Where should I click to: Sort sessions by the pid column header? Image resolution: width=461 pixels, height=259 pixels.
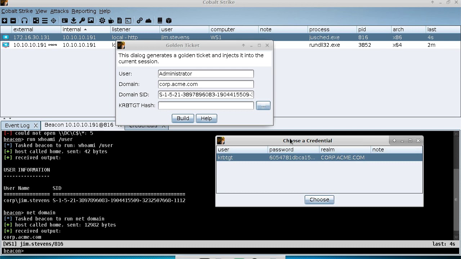pyautogui.click(x=374, y=29)
